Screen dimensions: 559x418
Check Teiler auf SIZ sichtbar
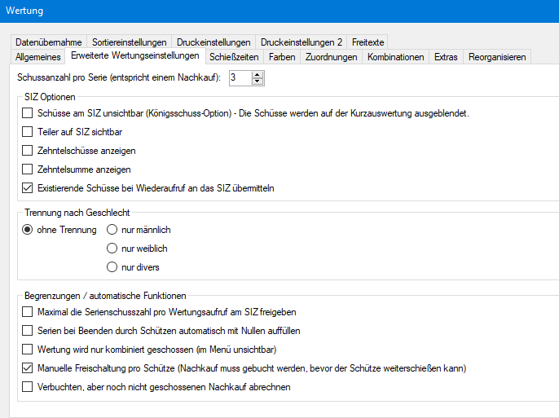[x=28, y=131]
